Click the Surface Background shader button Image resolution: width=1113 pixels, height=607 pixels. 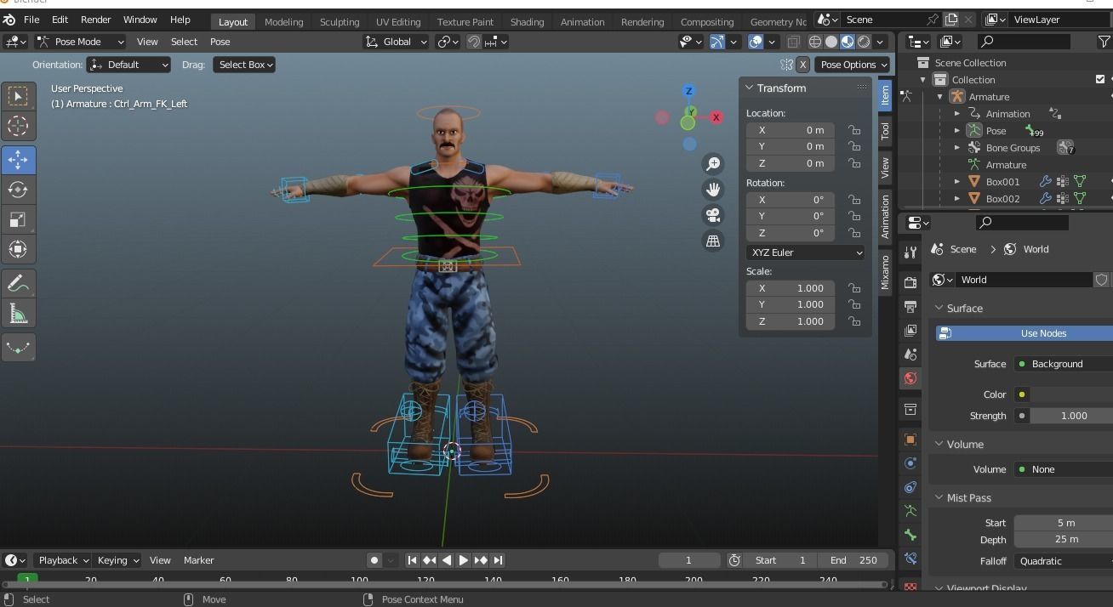click(1064, 364)
